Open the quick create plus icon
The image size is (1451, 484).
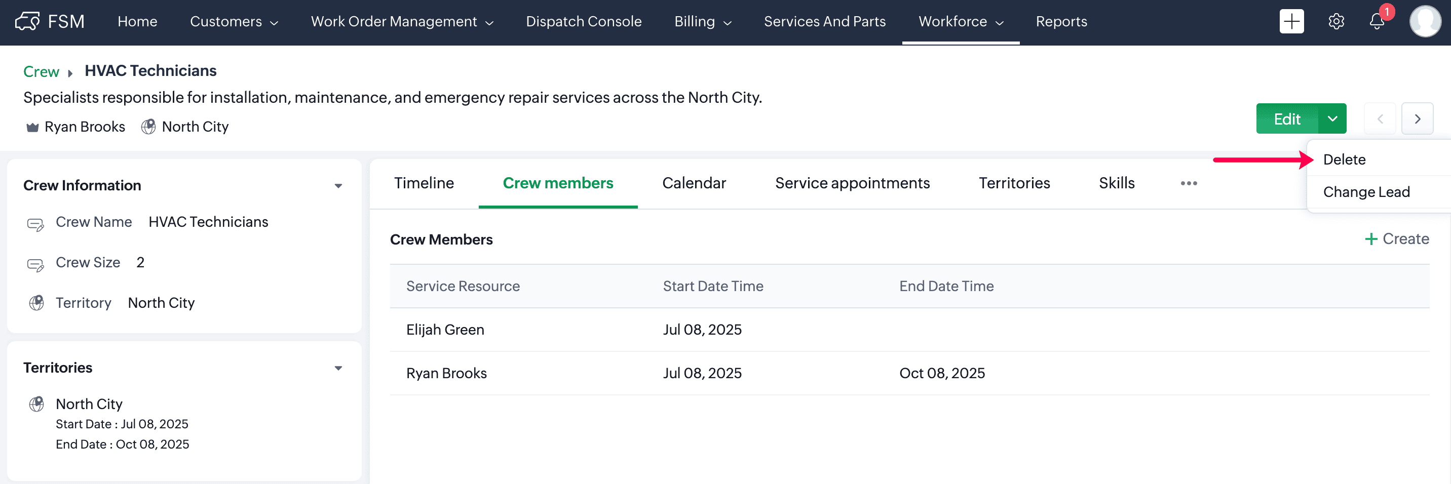(1291, 21)
